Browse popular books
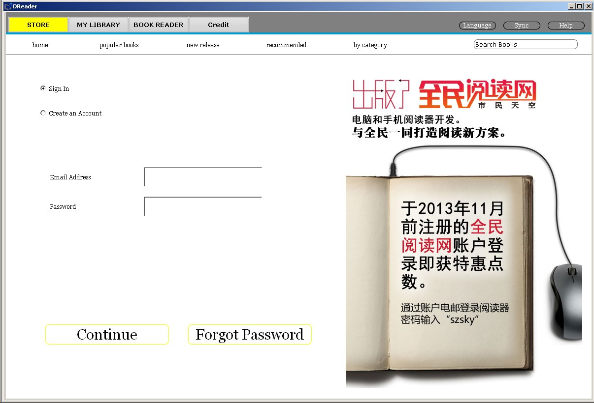Image resolution: width=594 pixels, height=403 pixels. click(x=119, y=45)
